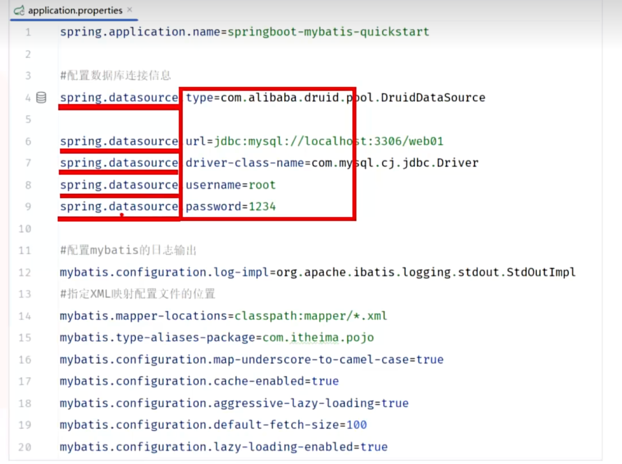Click the application.properties file icon in the tab
The height and width of the screenshot is (464, 622).
pos(19,11)
